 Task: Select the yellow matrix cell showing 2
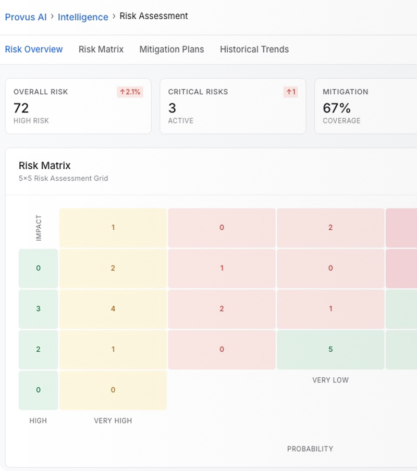click(113, 268)
